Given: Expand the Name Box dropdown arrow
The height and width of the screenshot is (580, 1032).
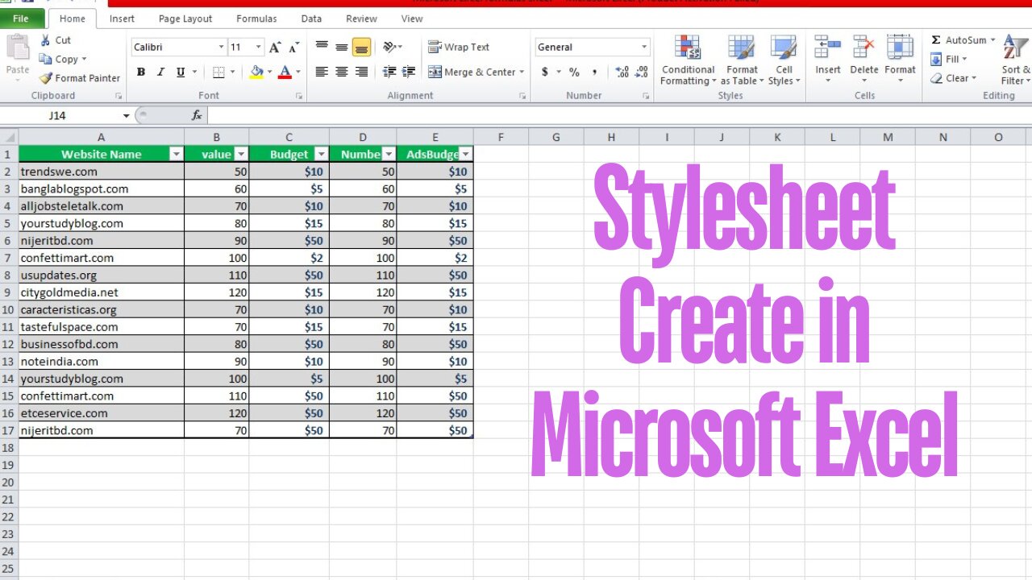Looking at the screenshot, I should (x=126, y=116).
